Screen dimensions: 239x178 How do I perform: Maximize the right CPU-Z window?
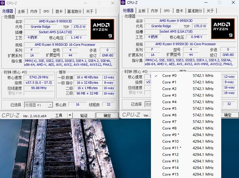219,3
